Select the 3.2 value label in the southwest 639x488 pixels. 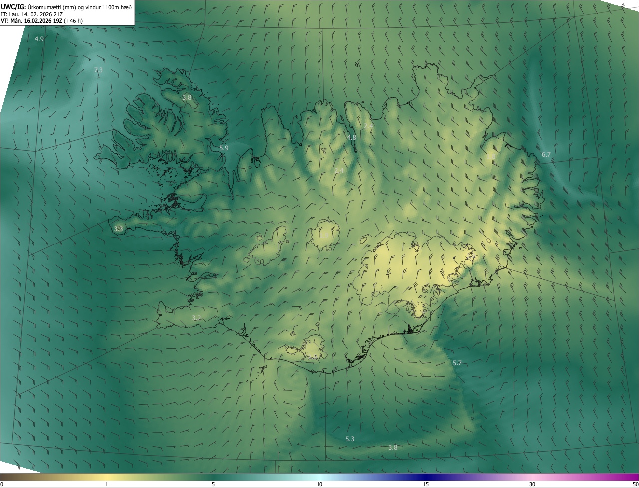pyautogui.click(x=196, y=318)
